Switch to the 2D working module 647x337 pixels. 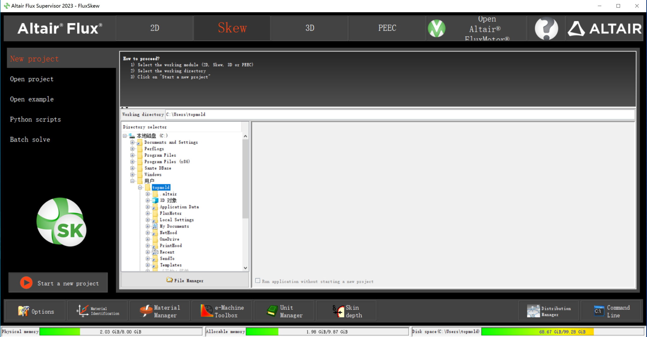154,28
